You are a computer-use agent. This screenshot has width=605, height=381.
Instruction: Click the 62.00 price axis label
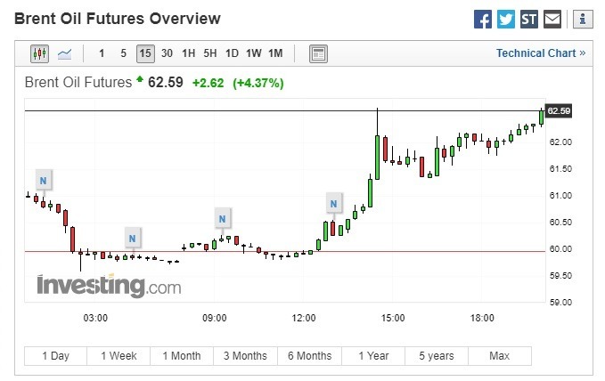point(560,142)
